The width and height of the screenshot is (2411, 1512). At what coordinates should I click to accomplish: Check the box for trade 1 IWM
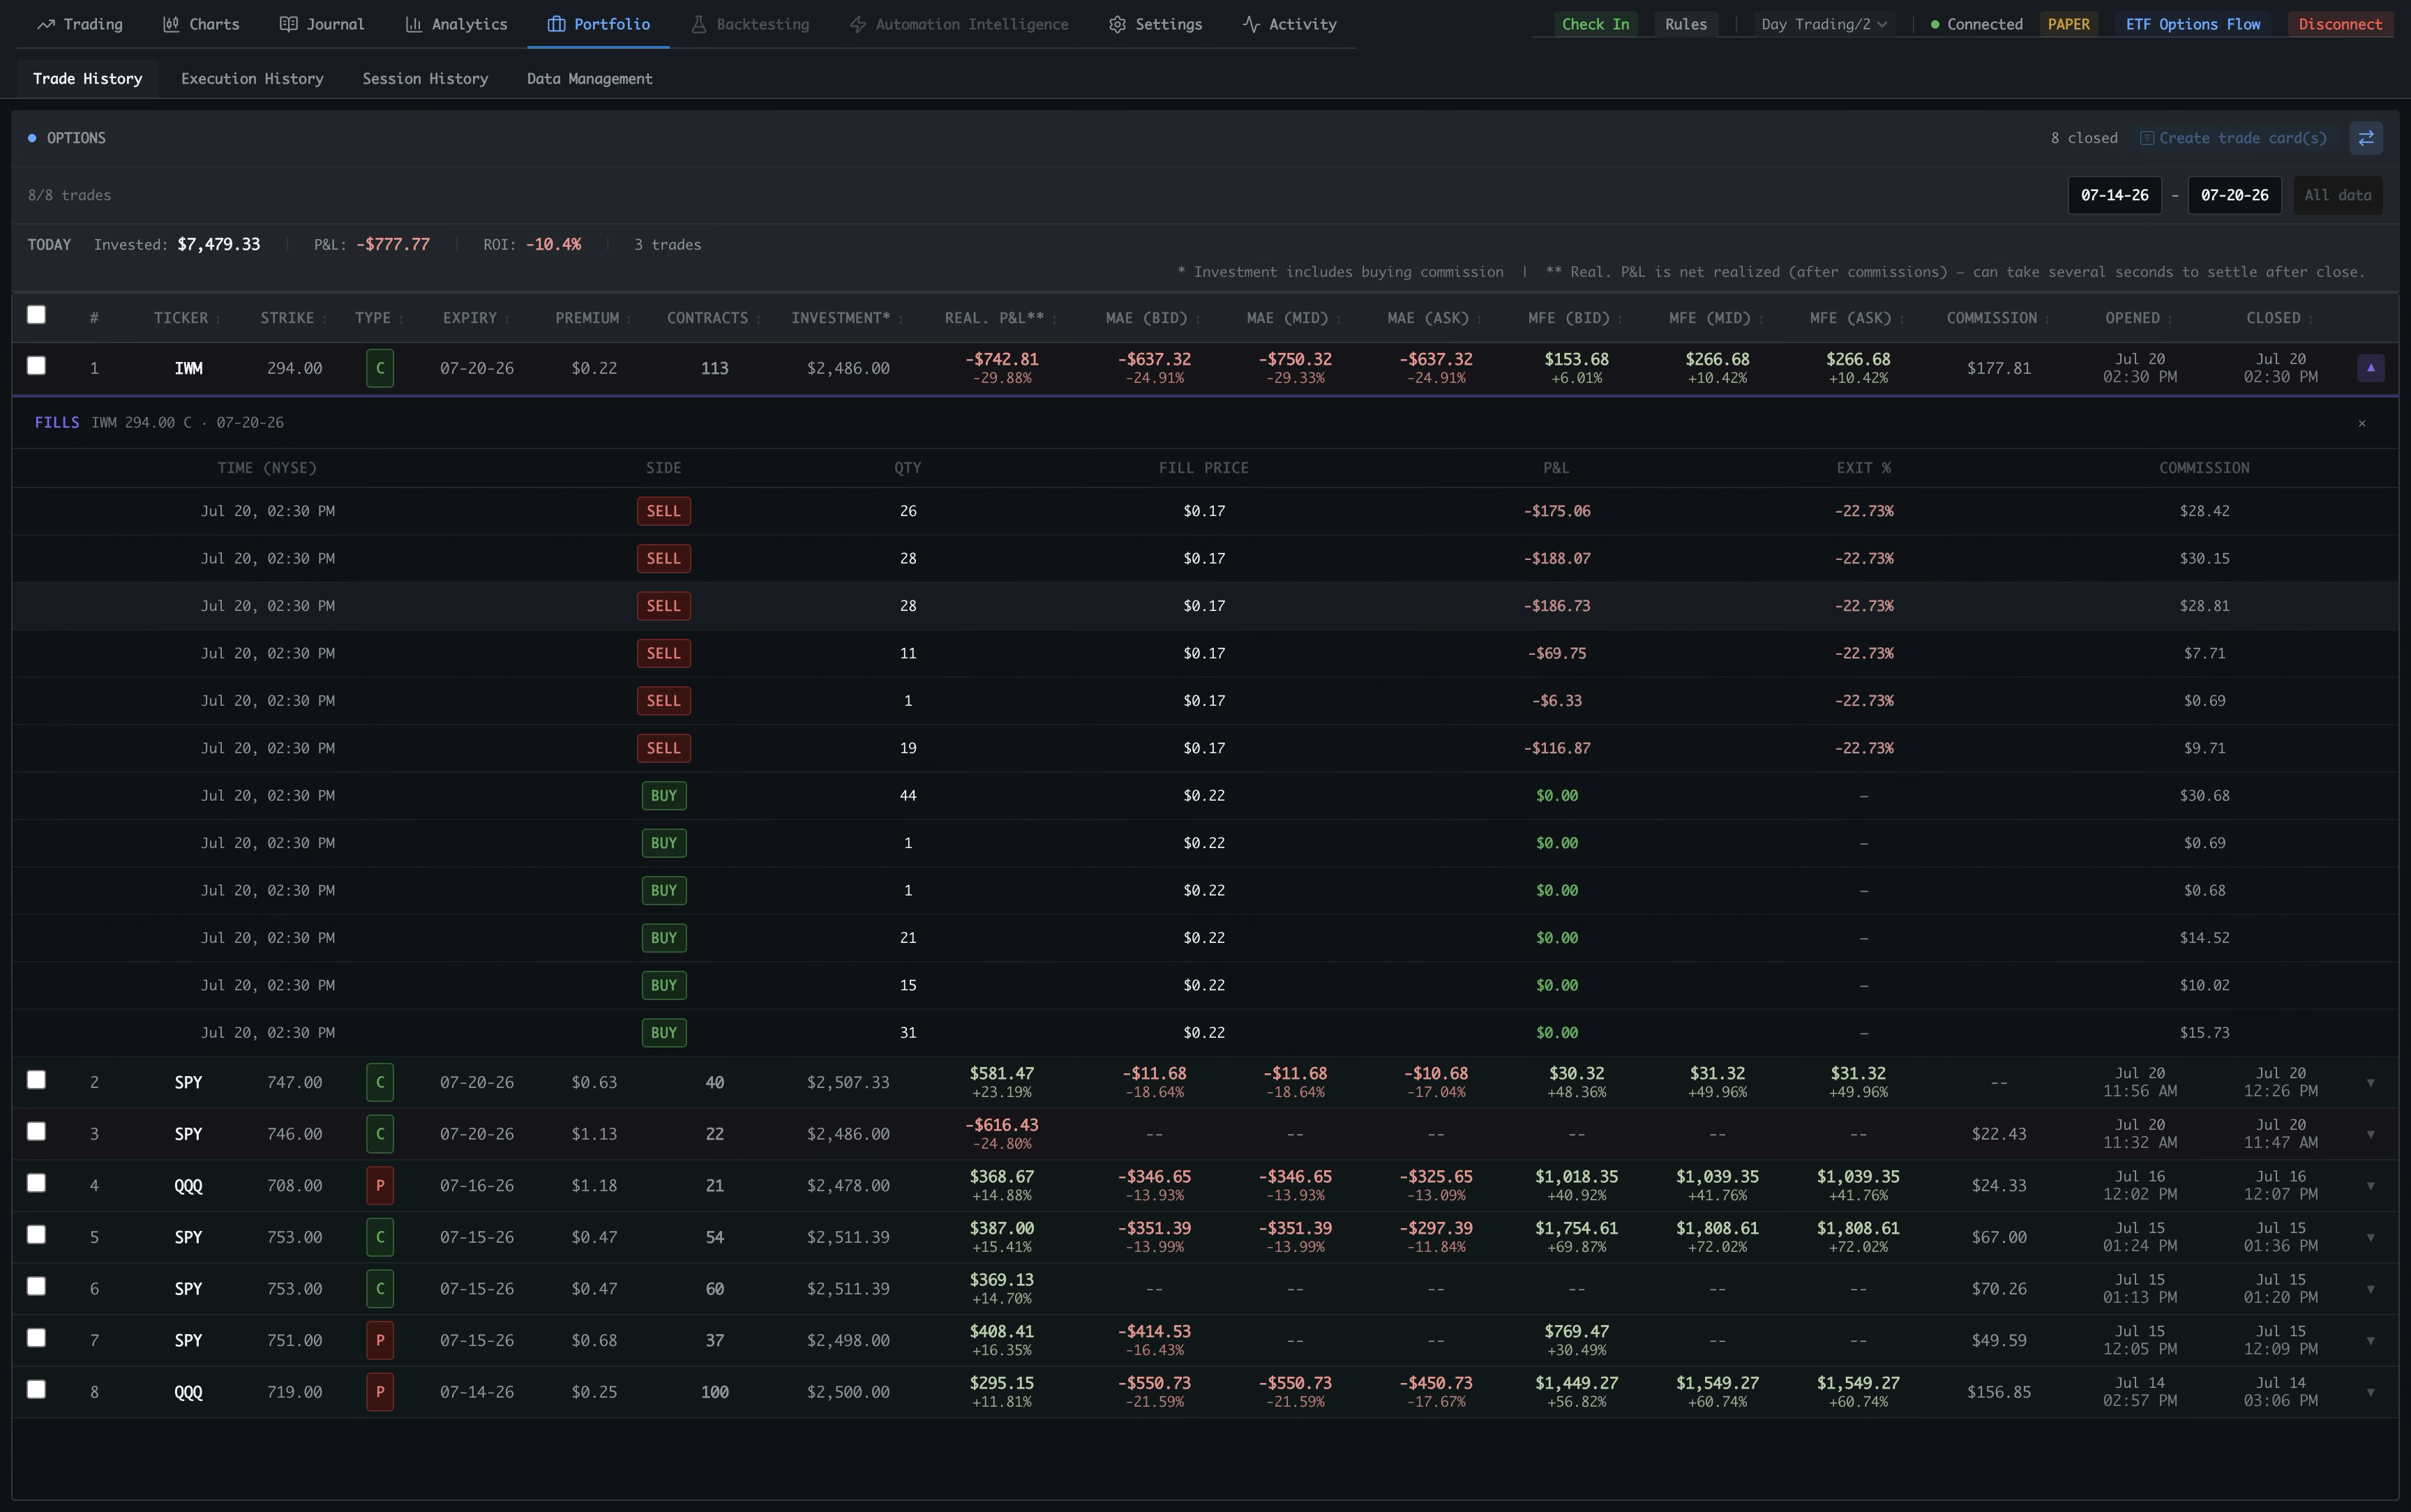coord(36,366)
